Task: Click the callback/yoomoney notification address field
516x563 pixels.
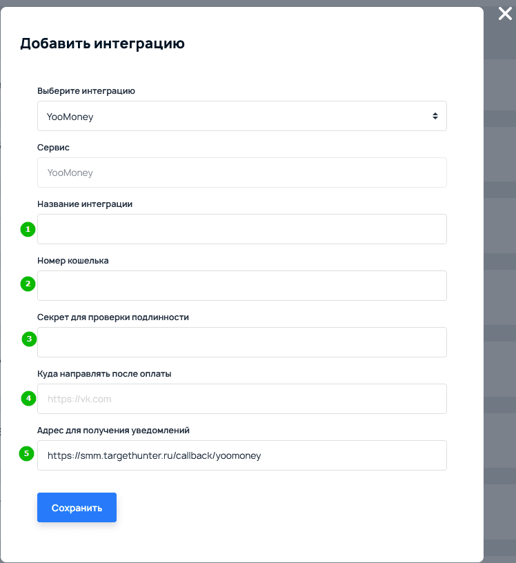Action: (x=241, y=455)
